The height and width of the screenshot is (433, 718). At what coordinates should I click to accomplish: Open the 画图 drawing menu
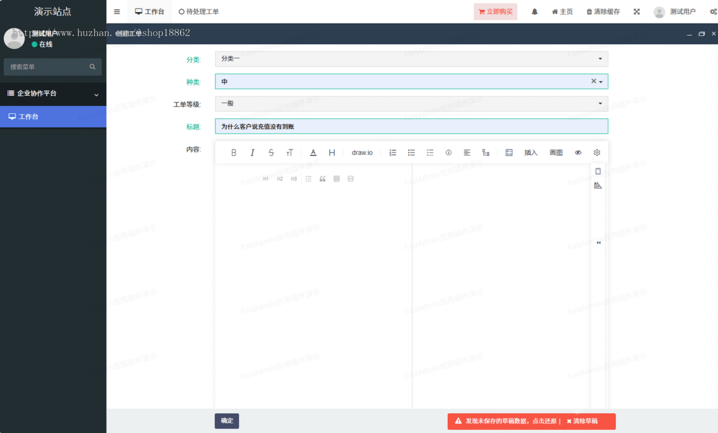coord(556,153)
